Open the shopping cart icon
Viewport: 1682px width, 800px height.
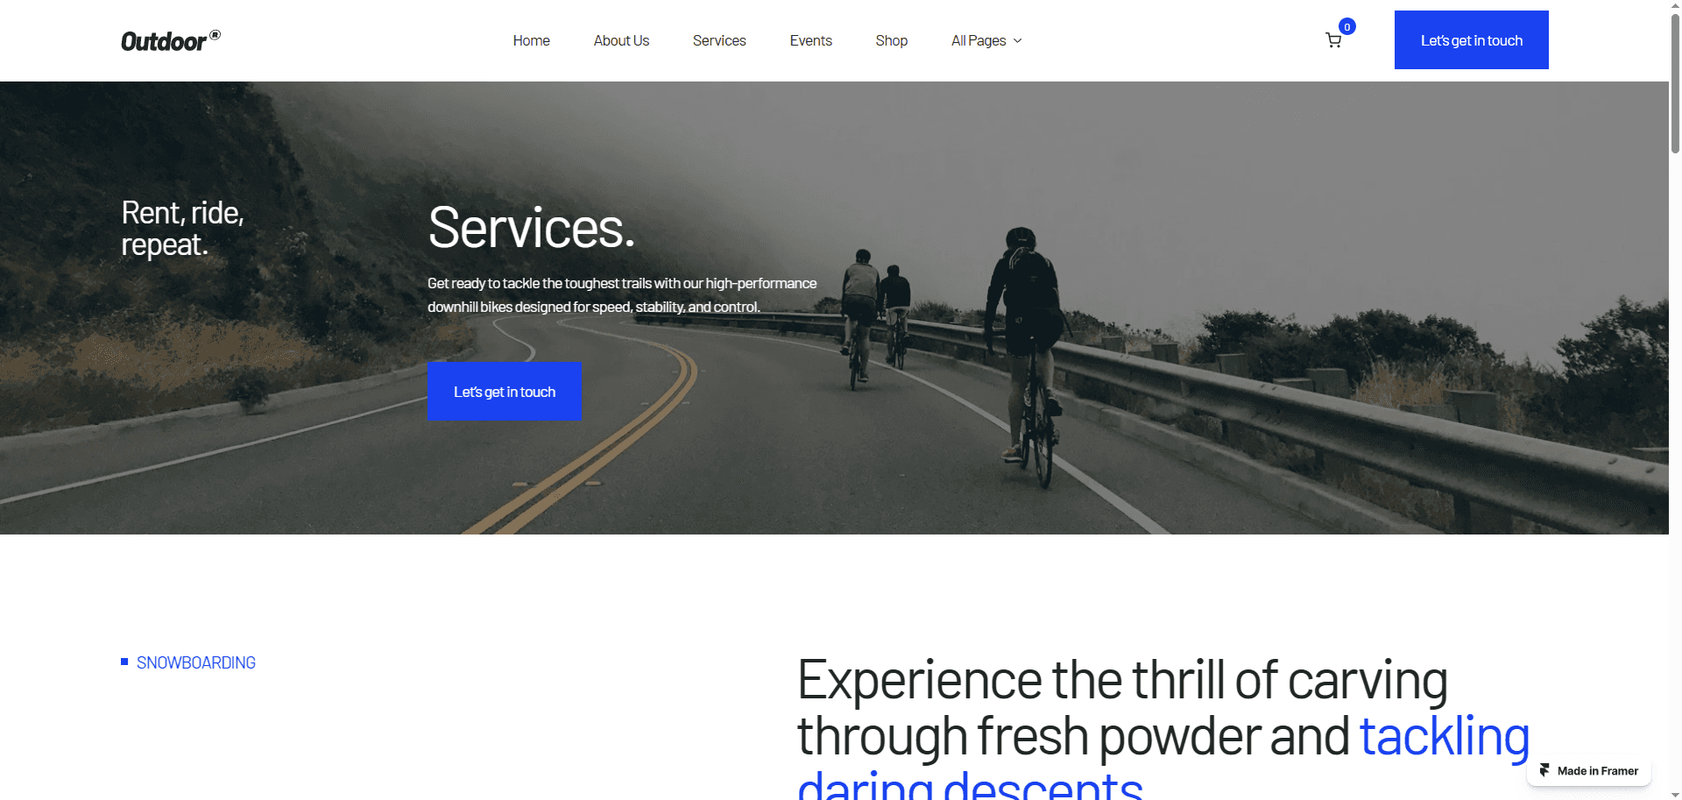click(1333, 40)
